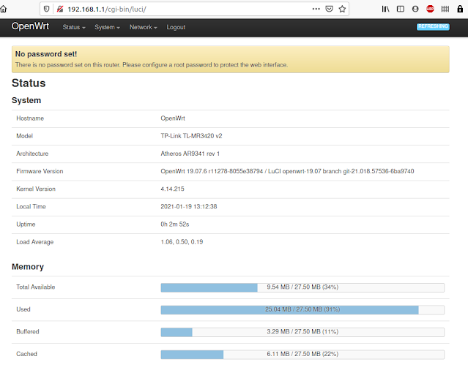The width and height of the screenshot is (468, 370).
Task: Toggle the sidebar view icon
Action: [401, 9]
